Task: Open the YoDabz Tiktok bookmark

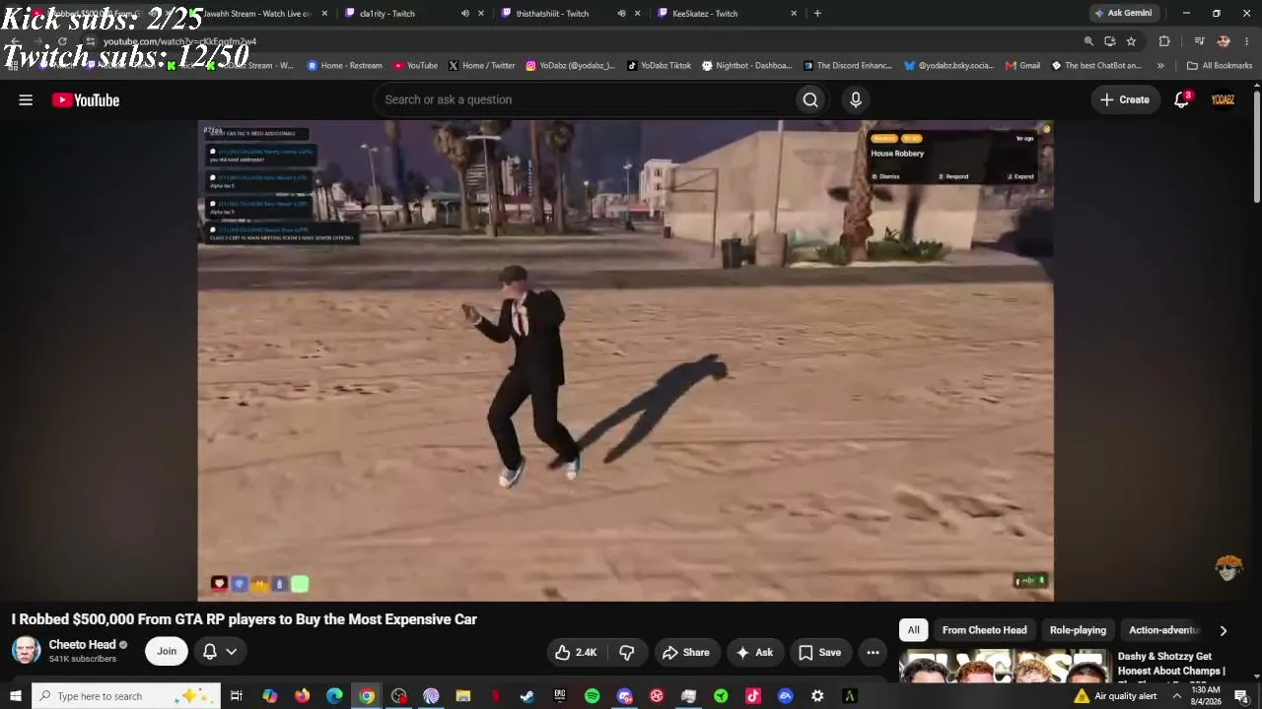Action: pyautogui.click(x=659, y=66)
